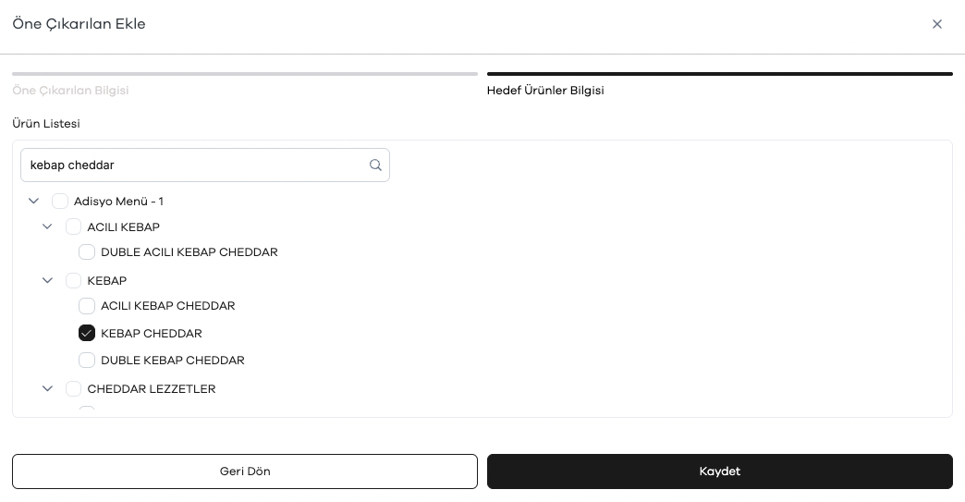The width and height of the screenshot is (965, 502).
Task: Open the Hedef Ürünler Bilgisi step
Action: click(545, 91)
